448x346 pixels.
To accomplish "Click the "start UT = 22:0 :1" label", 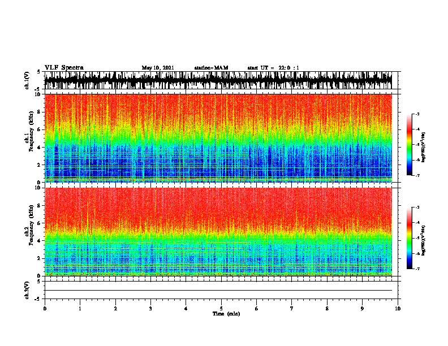I will pyautogui.click(x=273, y=68).
